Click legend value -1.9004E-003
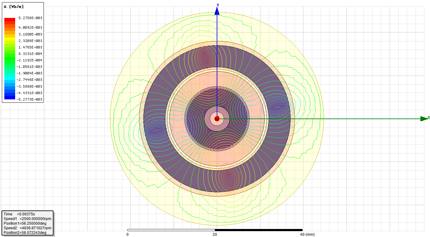The image size is (430, 237). [30, 73]
